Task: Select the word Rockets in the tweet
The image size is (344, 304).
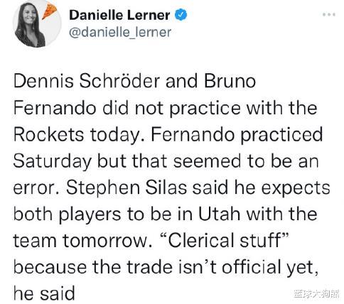Action: (x=48, y=134)
